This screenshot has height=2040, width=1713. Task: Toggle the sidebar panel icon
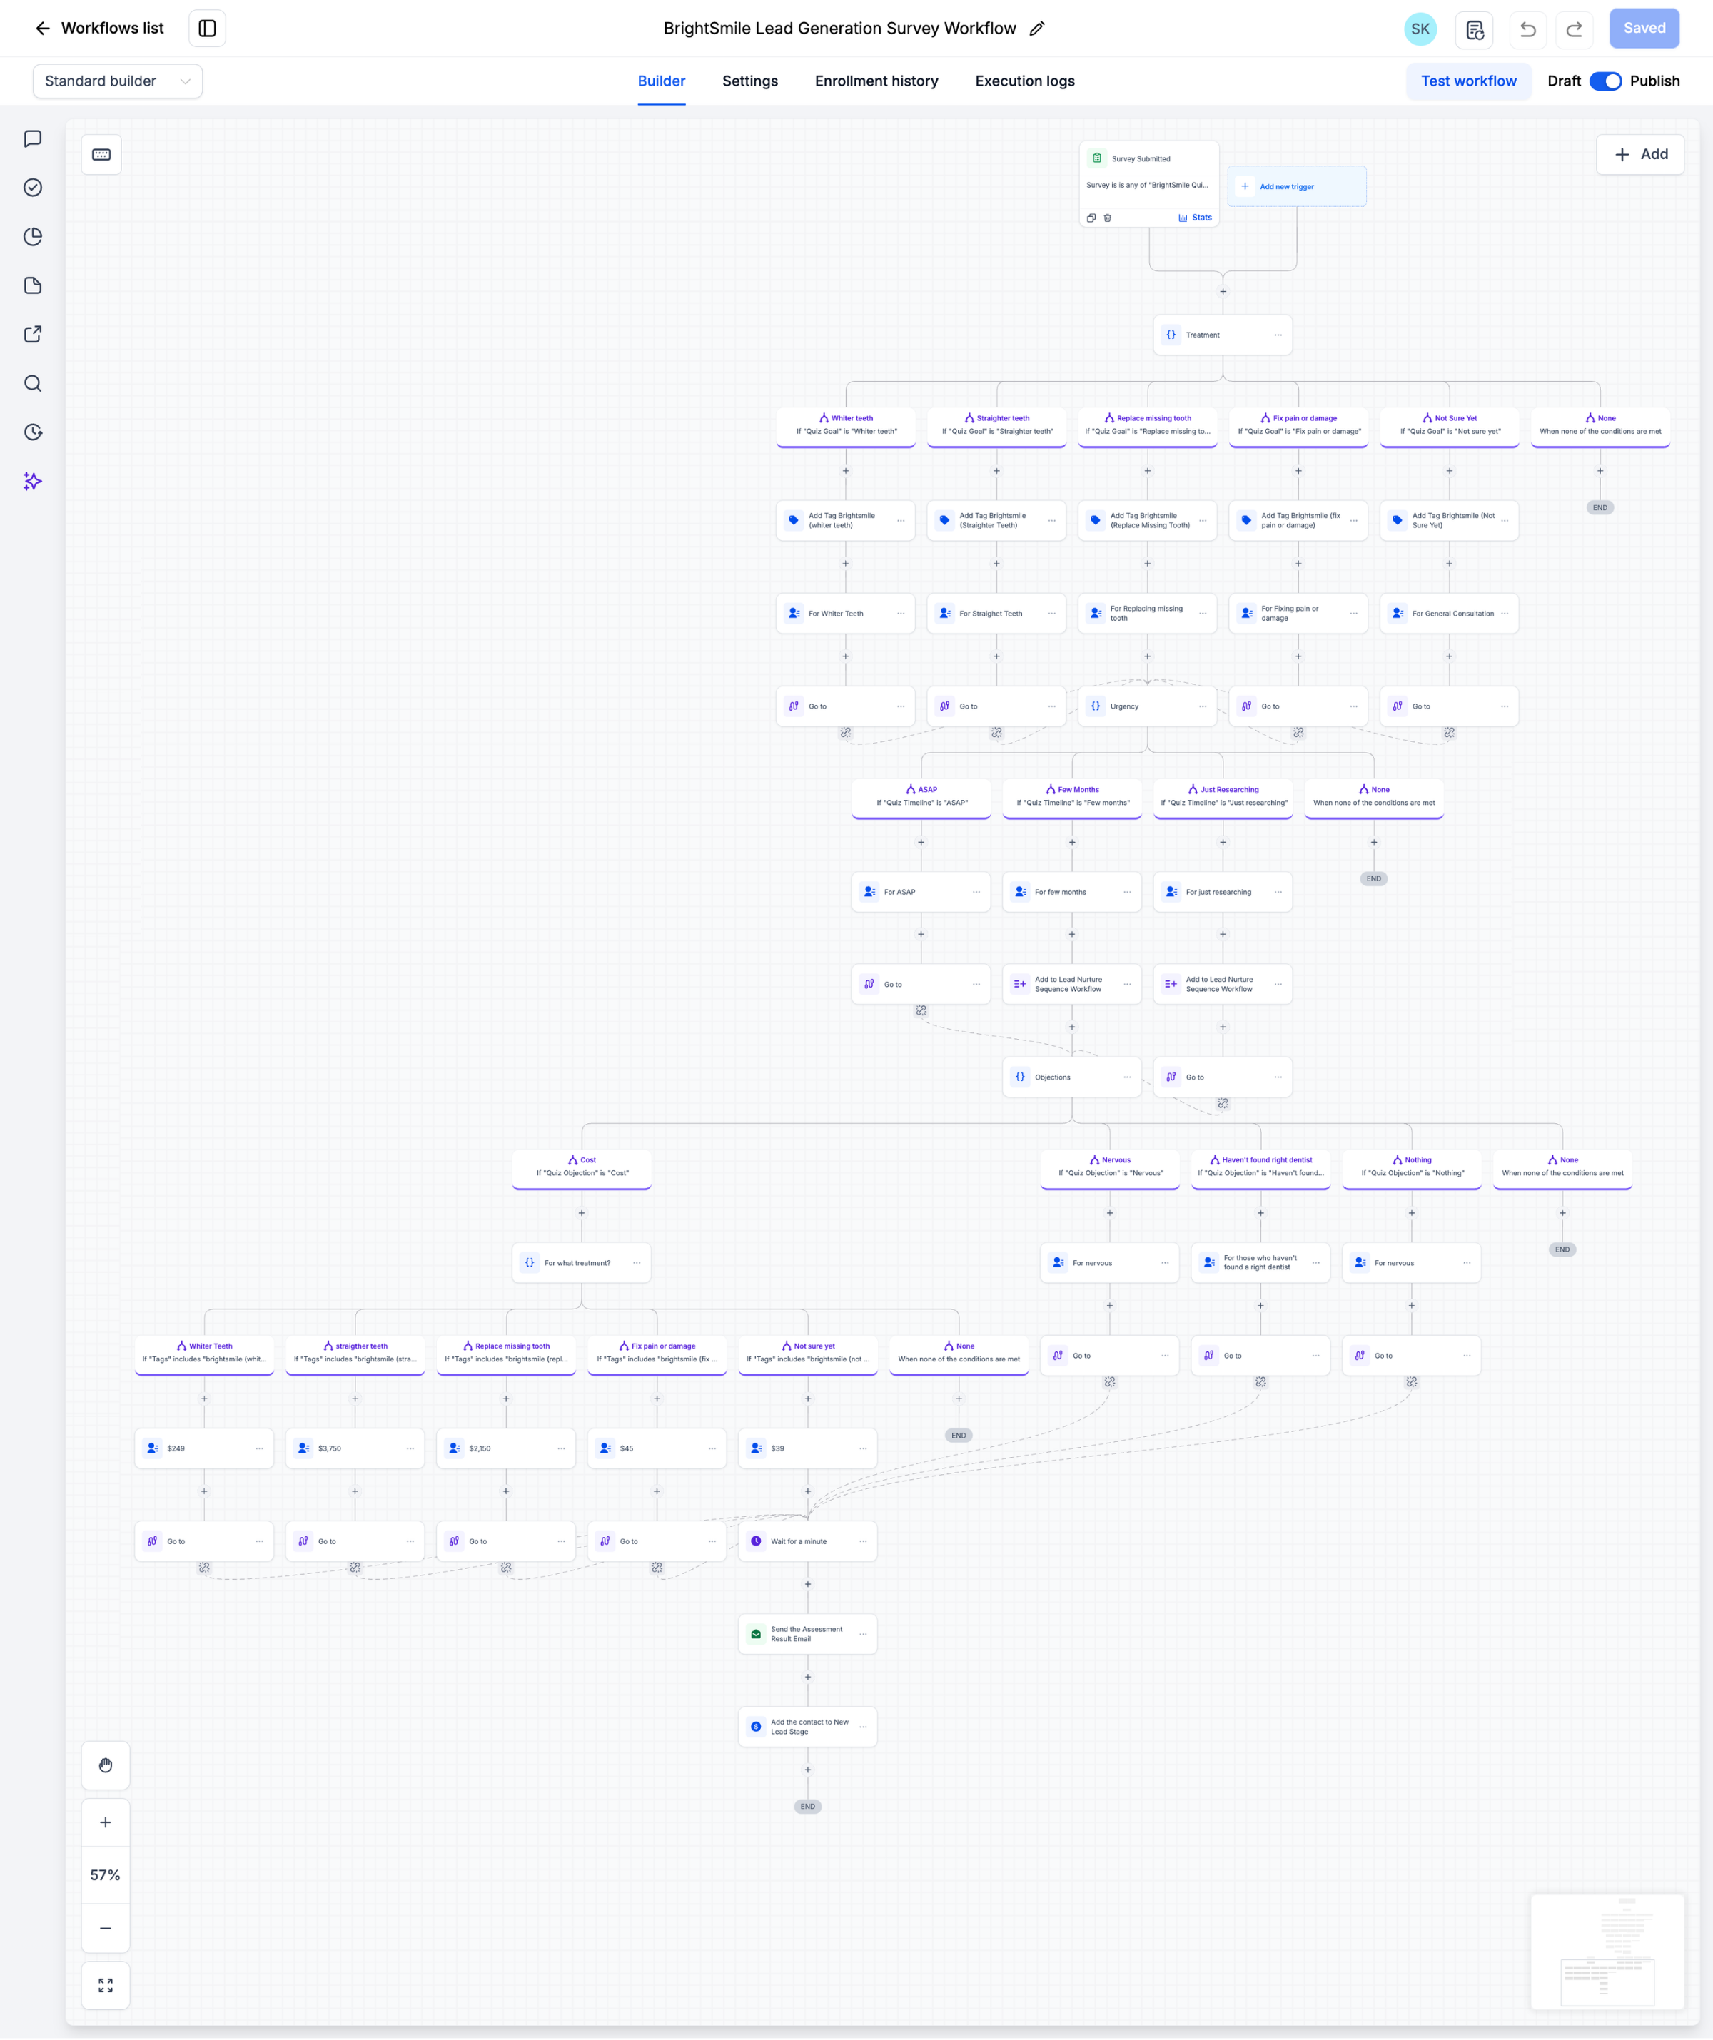tap(207, 28)
